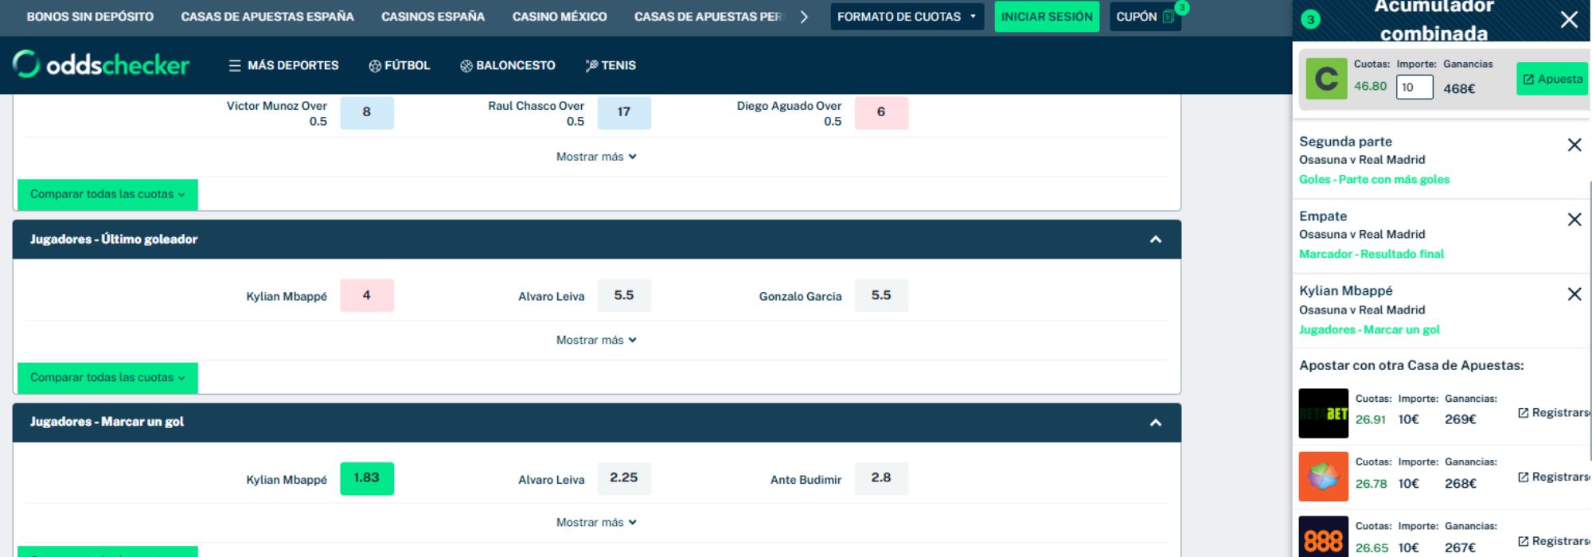
Task: Click the green C bookmaker logo
Action: click(1326, 80)
